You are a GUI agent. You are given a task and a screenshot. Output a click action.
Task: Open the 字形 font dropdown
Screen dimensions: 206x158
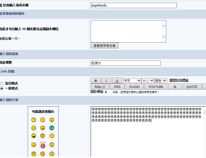(x=132, y=81)
